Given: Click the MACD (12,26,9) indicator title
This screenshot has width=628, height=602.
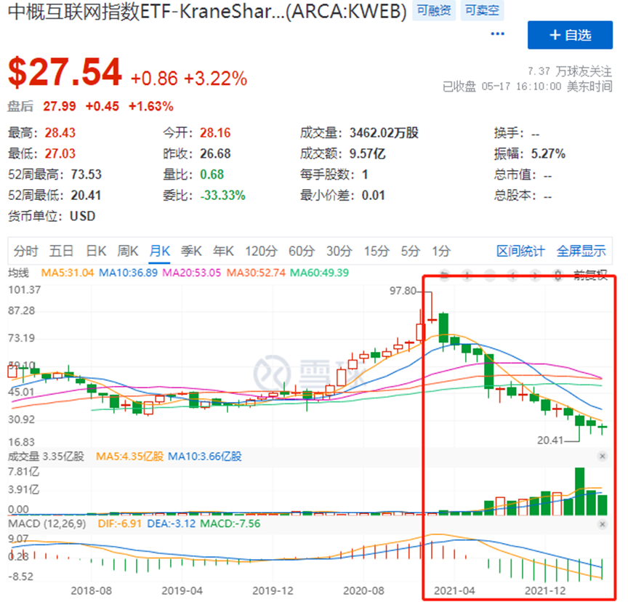Looking at the screenshot, I should [x=47, y=524].
